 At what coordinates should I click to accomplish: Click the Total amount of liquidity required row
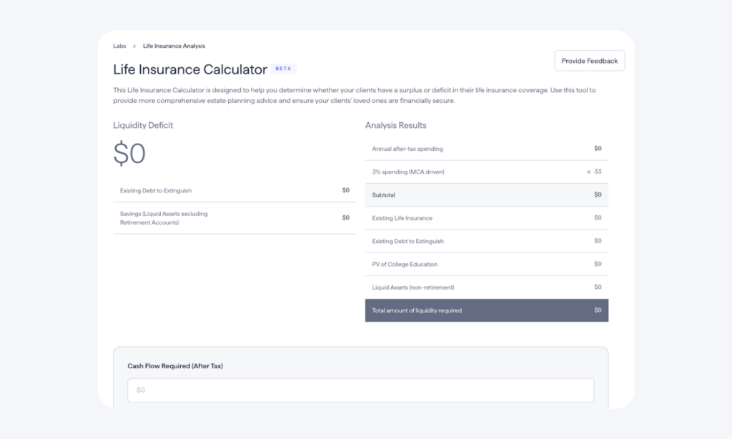(486, 310)
